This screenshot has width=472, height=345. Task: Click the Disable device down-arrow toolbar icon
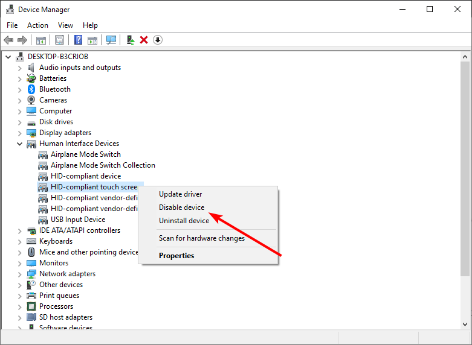[x=158, y=40]
